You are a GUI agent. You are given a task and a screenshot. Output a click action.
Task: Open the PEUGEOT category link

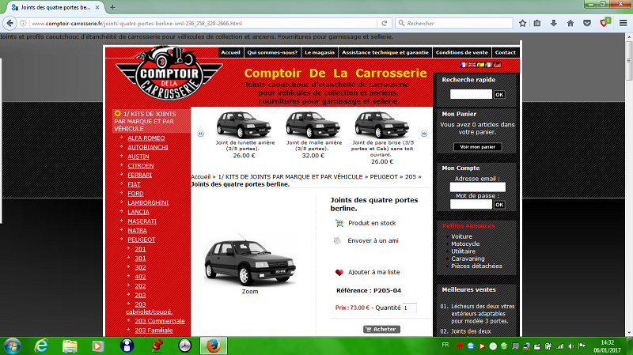click(x=142, y=240)
